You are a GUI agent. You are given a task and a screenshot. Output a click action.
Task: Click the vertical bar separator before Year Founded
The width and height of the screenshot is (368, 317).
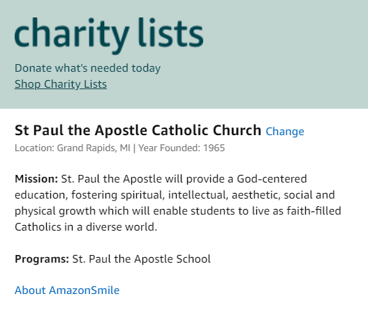click(x=134, y=148)
